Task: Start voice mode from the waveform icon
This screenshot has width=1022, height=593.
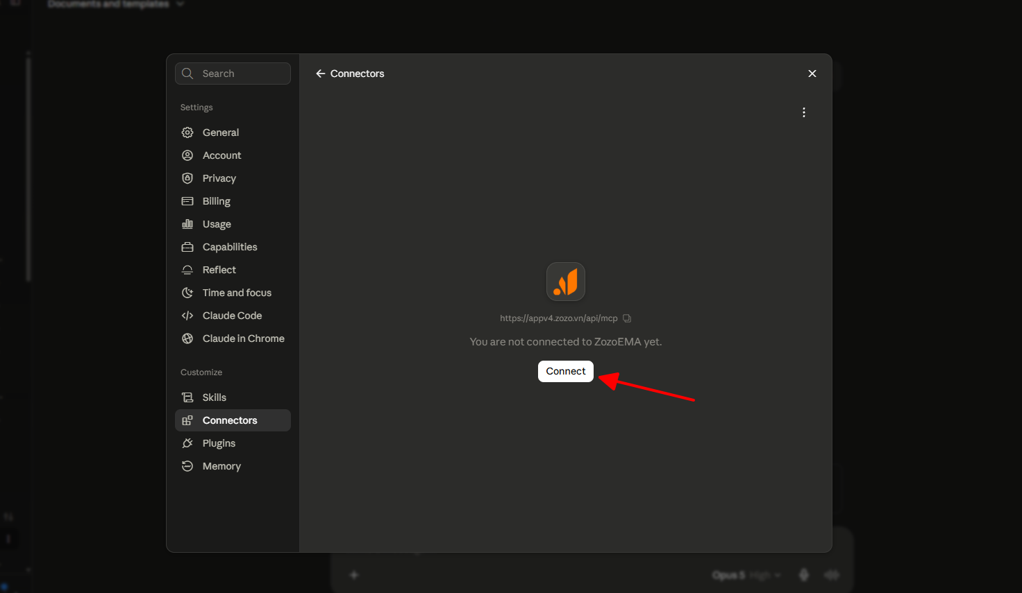Action: click(x=831, y=575)
